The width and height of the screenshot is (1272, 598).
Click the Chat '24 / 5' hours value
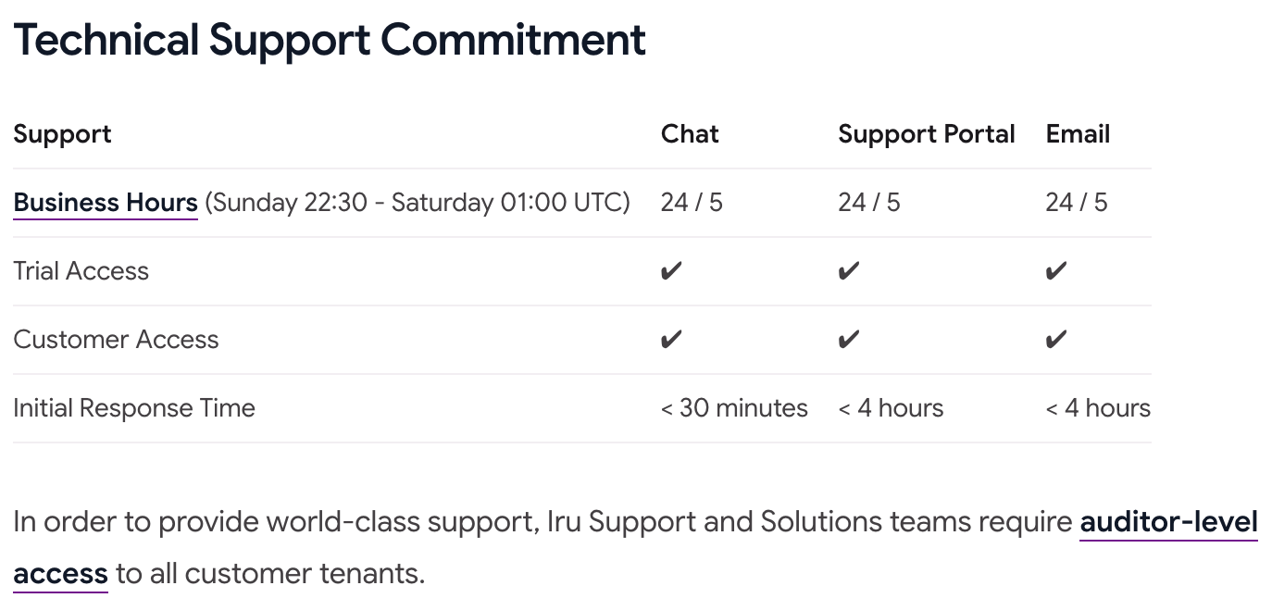click(x=692, y=203)
